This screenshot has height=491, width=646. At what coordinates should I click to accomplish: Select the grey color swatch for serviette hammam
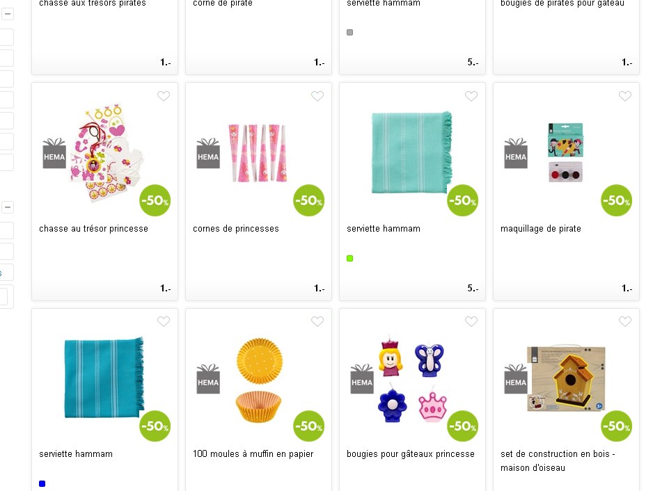349,32
